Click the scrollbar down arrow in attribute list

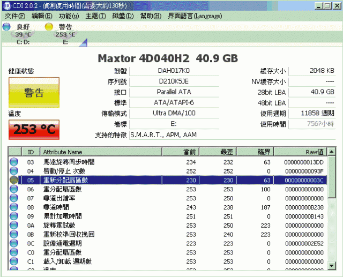pyautogui.click(x=332, y=266)
